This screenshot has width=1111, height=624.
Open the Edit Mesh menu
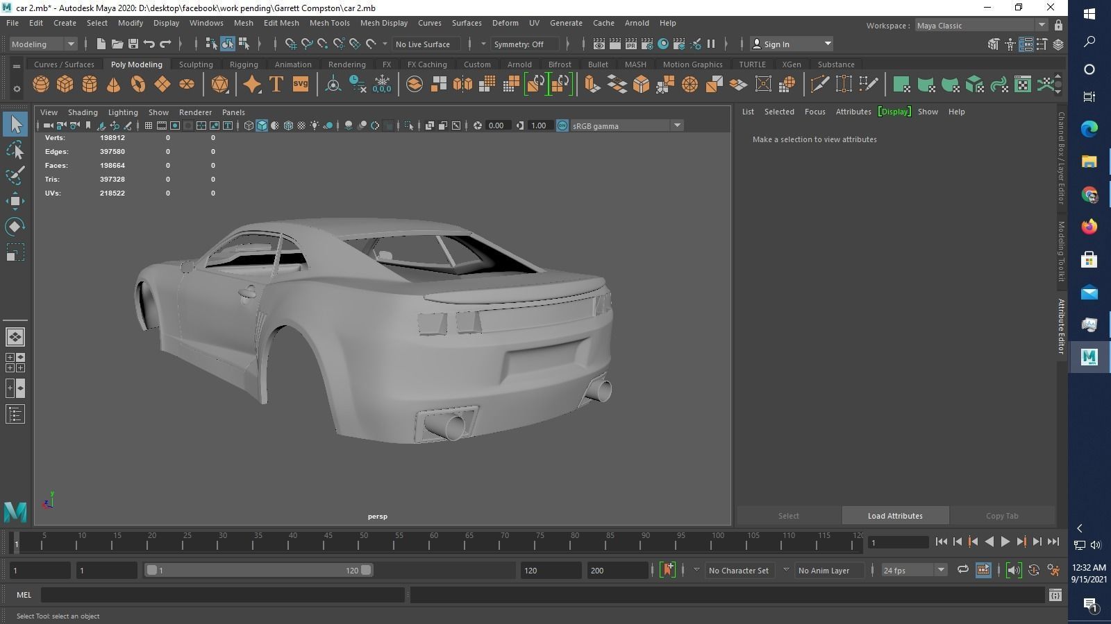281,23
